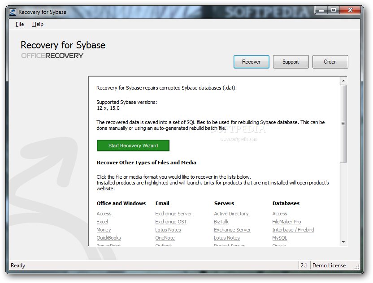The height and width of the screenshot is (283, 373).
Task: Open the Money recovery link
Action: 104,230
